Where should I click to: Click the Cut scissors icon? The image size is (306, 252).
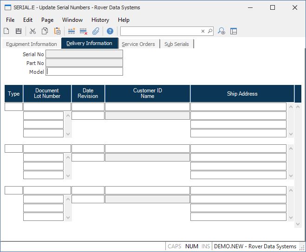pos(33,31)
